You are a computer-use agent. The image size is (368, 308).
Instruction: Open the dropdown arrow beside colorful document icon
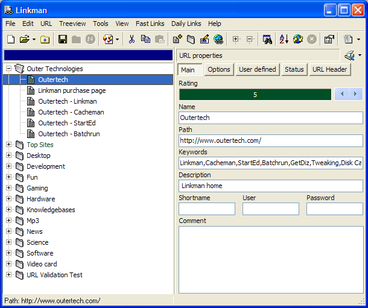[118, 39]
